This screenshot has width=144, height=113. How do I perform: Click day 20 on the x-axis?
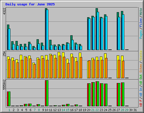pyautogui.click(x=89, y=110)
